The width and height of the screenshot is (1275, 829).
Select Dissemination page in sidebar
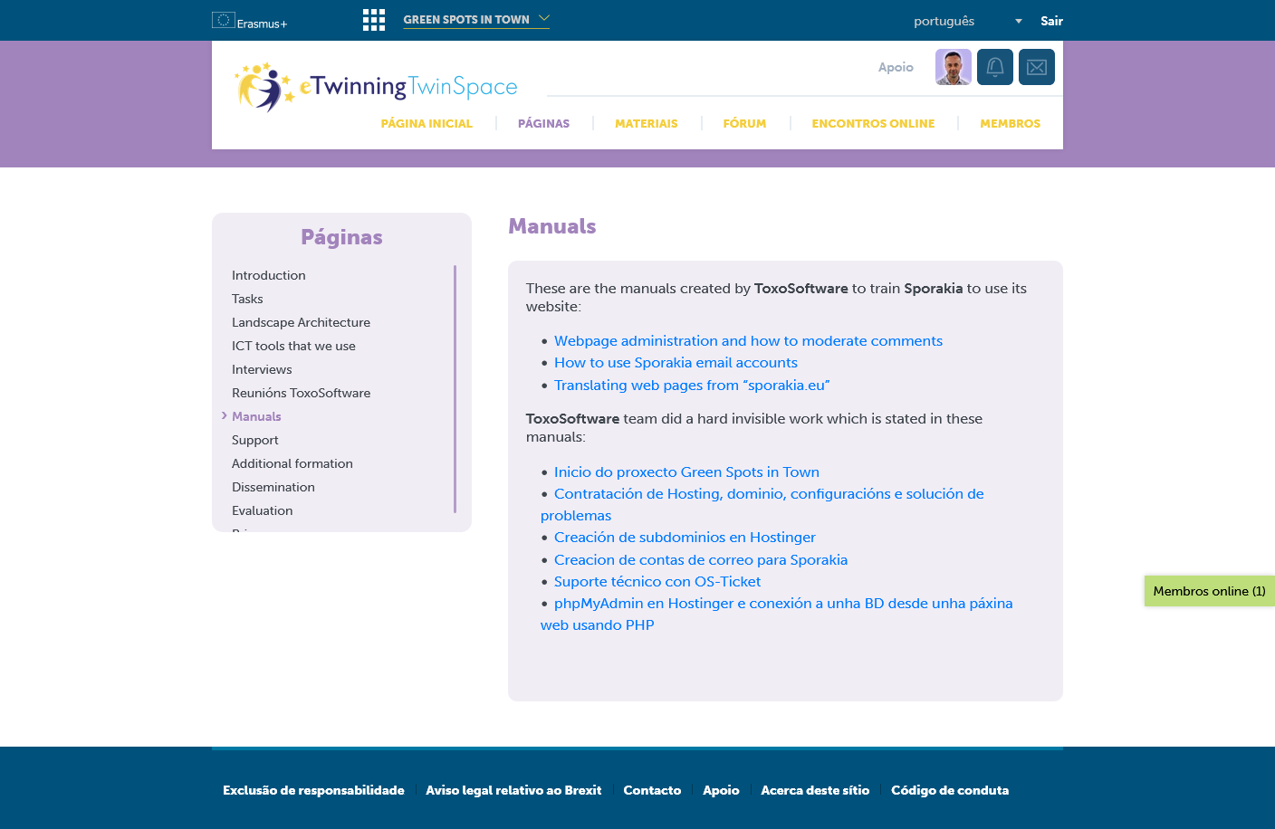273,487
